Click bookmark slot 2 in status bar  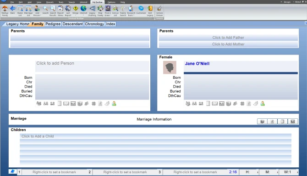pos(125,172)
